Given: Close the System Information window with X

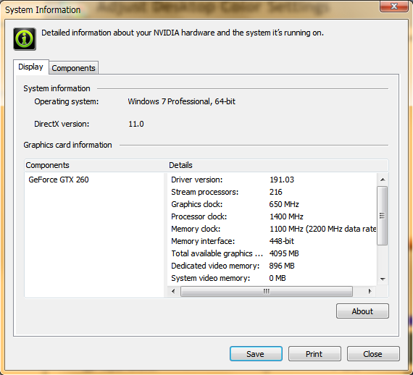Looking at the screenshot, I should [x=393, y=7].
